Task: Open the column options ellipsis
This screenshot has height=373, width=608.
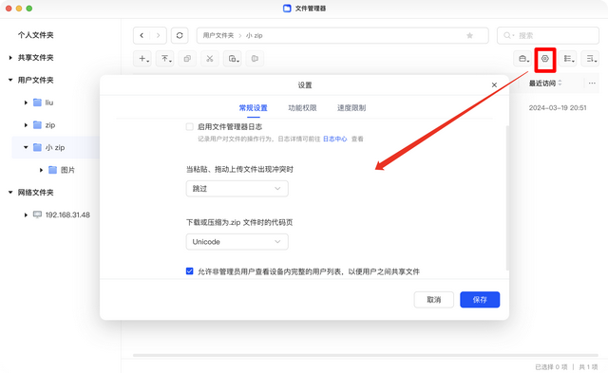Action: point(592,84)
